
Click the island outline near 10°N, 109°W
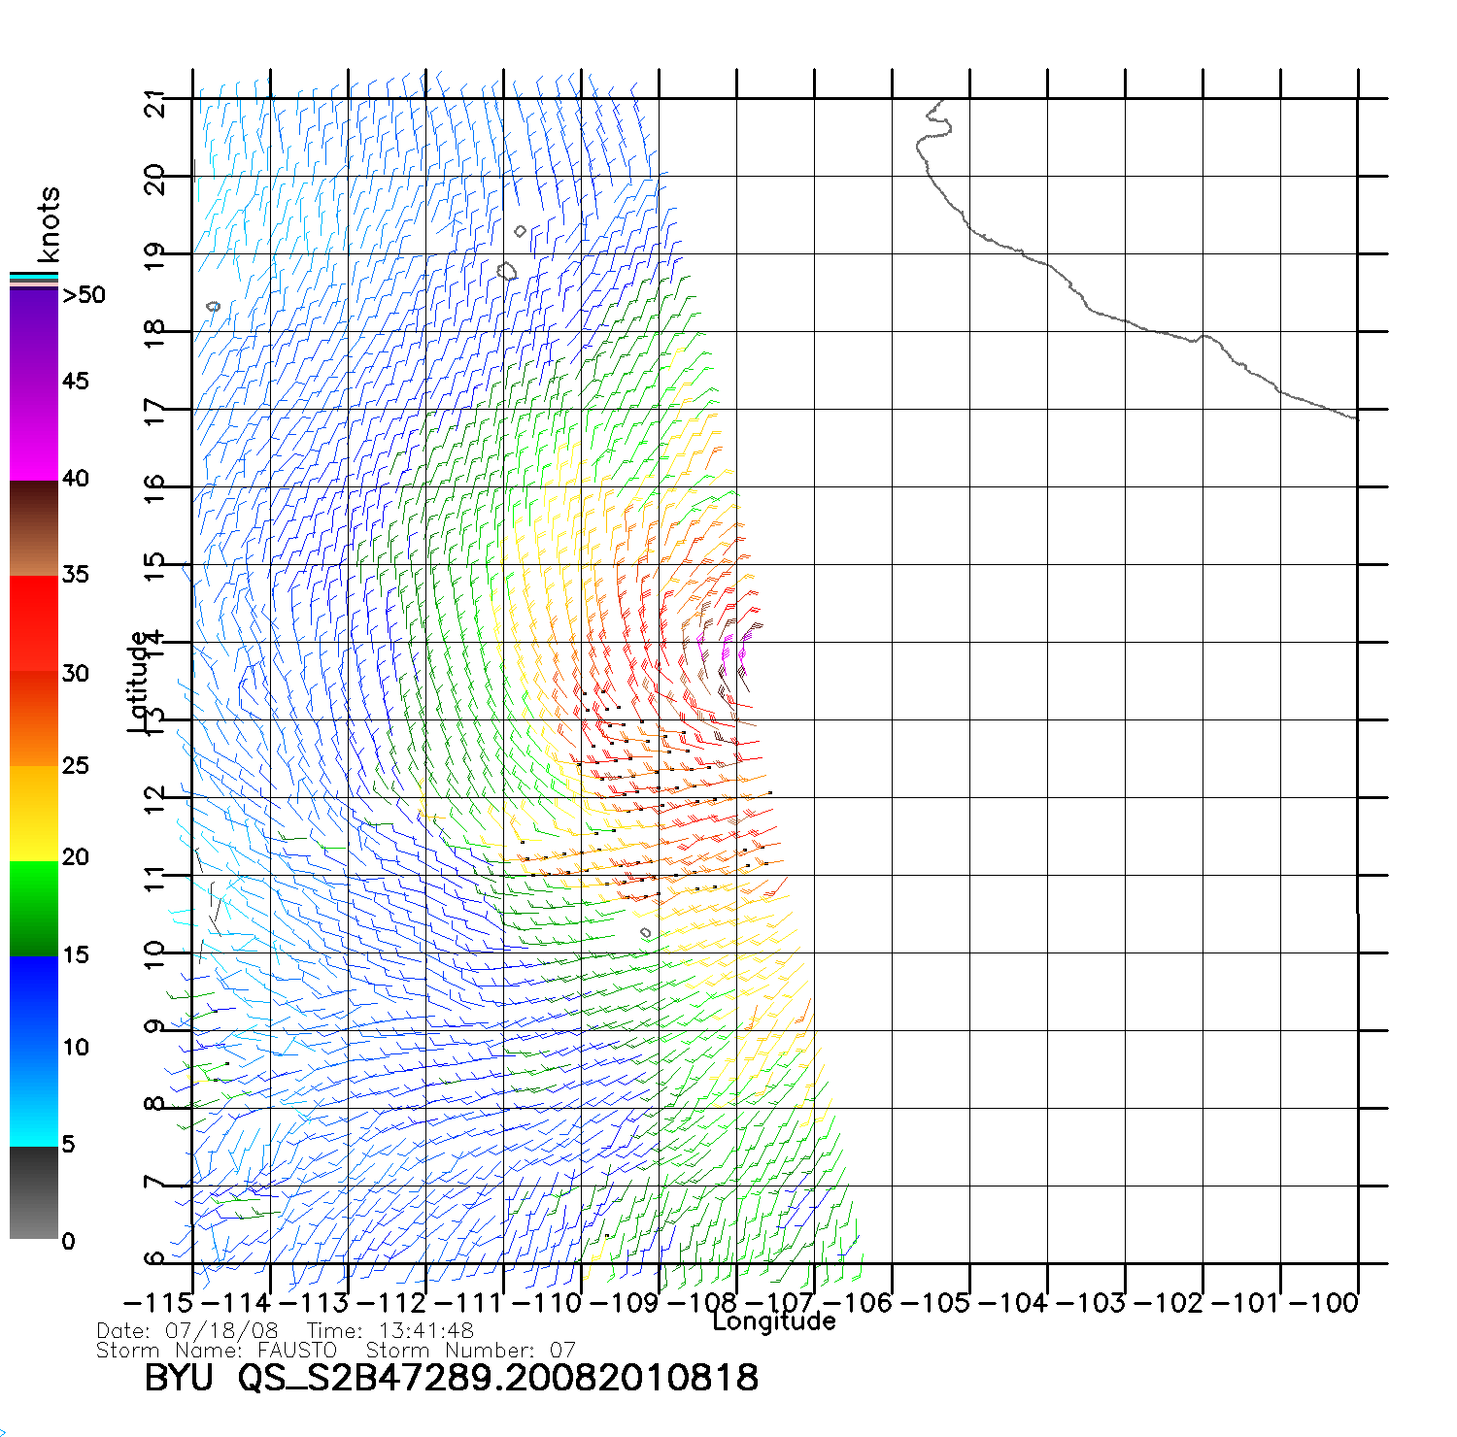tap(646, 933)
